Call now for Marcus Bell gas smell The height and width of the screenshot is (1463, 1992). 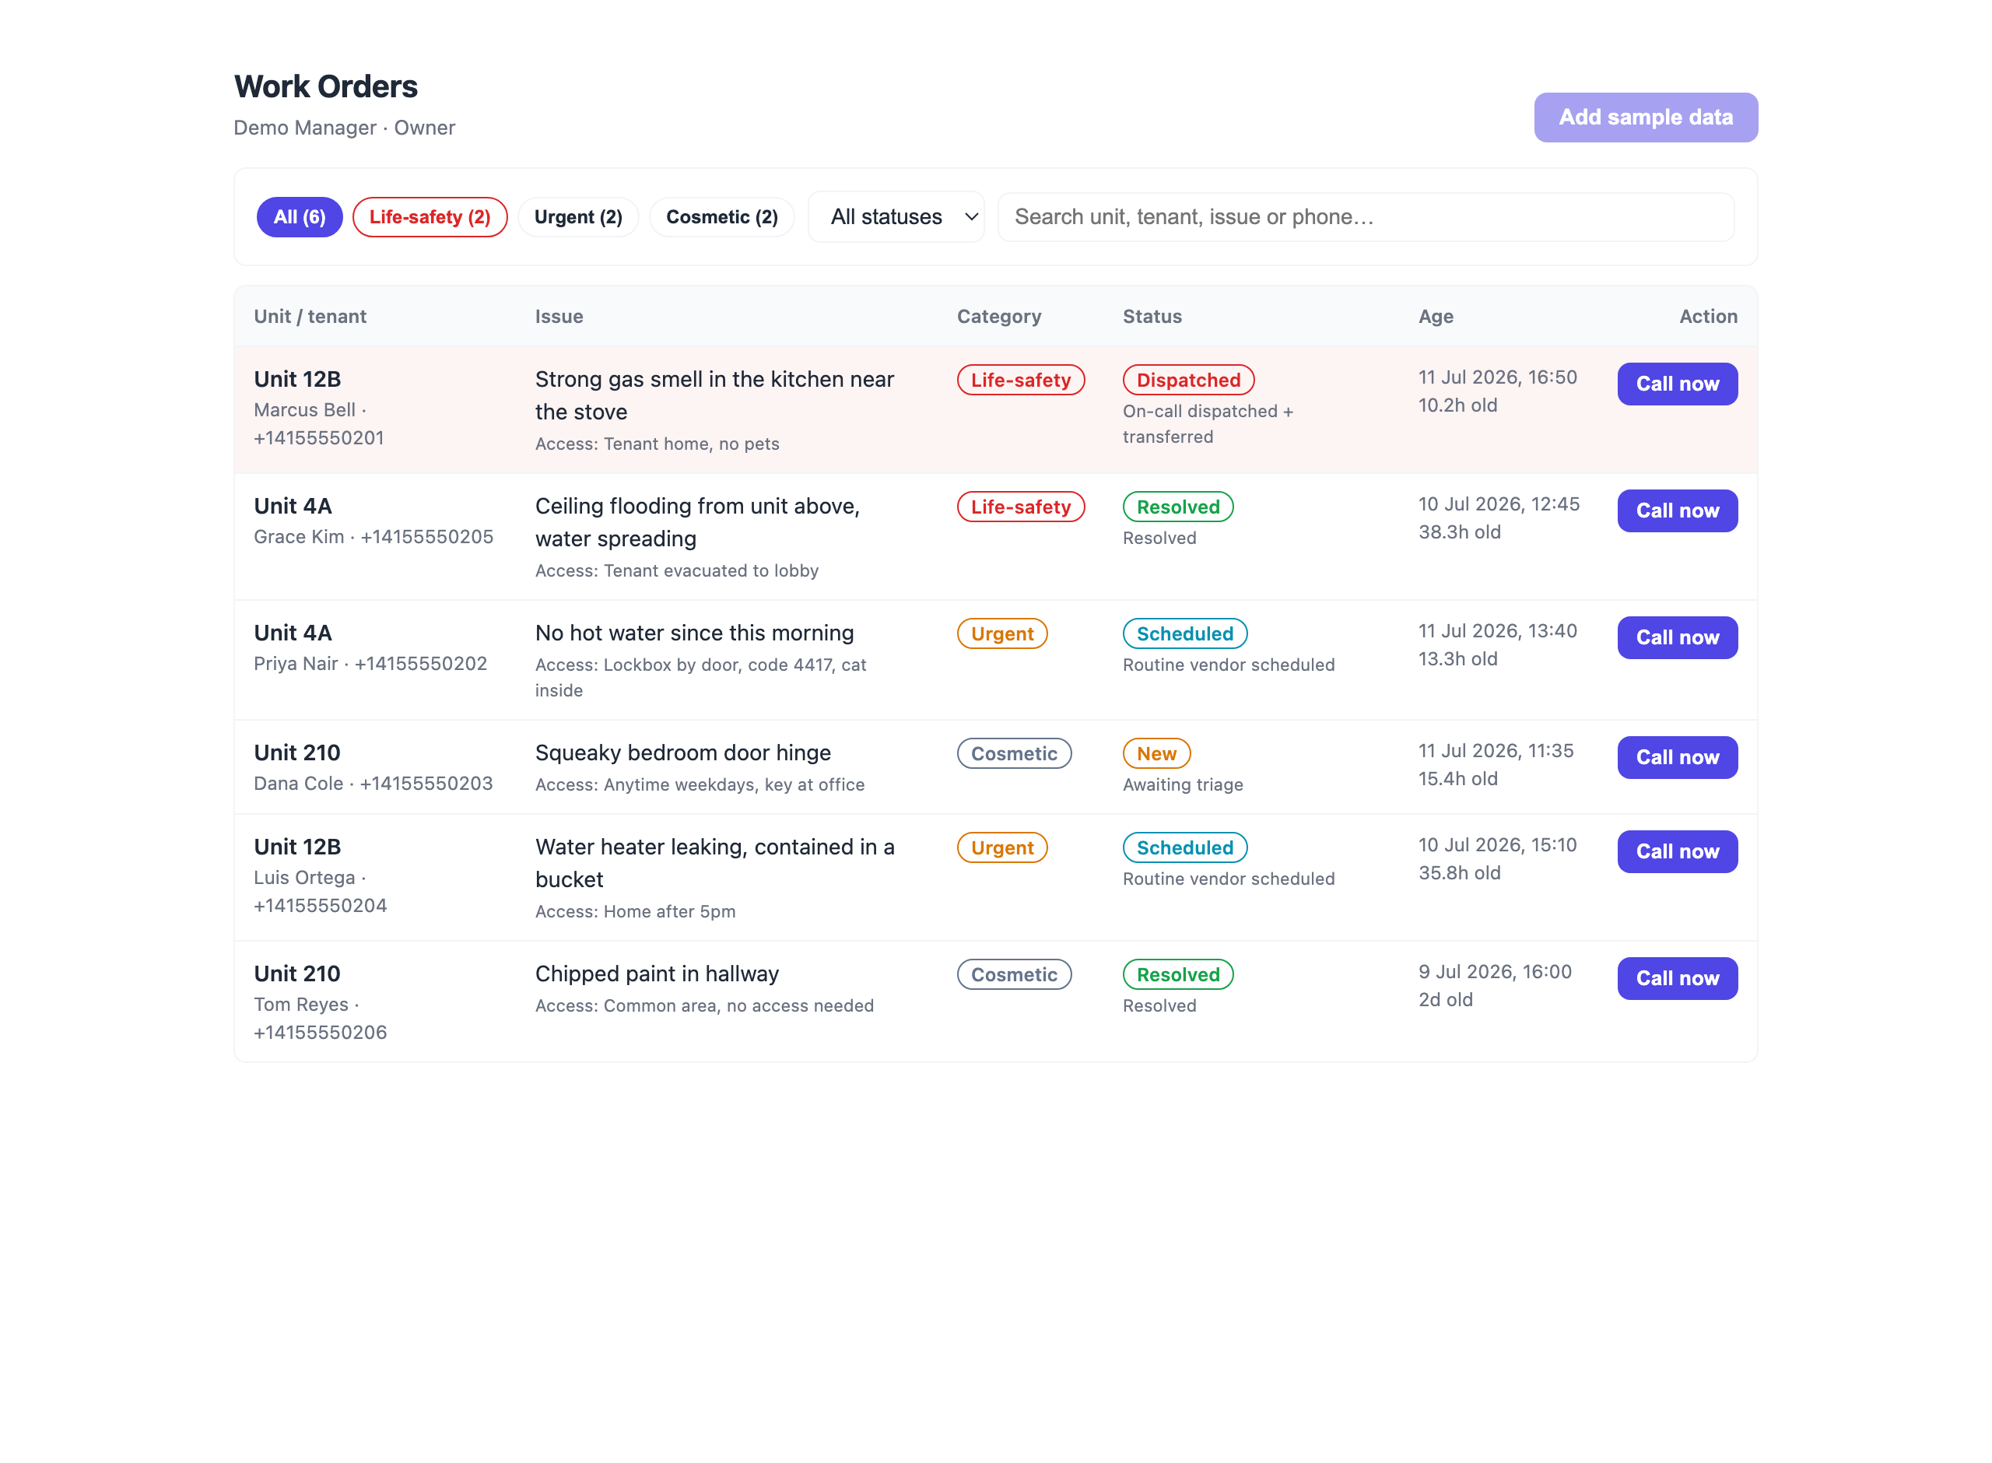1677,384
